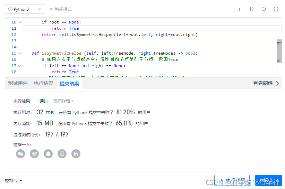
Task: Open the italic i editor info icon
Action: coord(240,9)
